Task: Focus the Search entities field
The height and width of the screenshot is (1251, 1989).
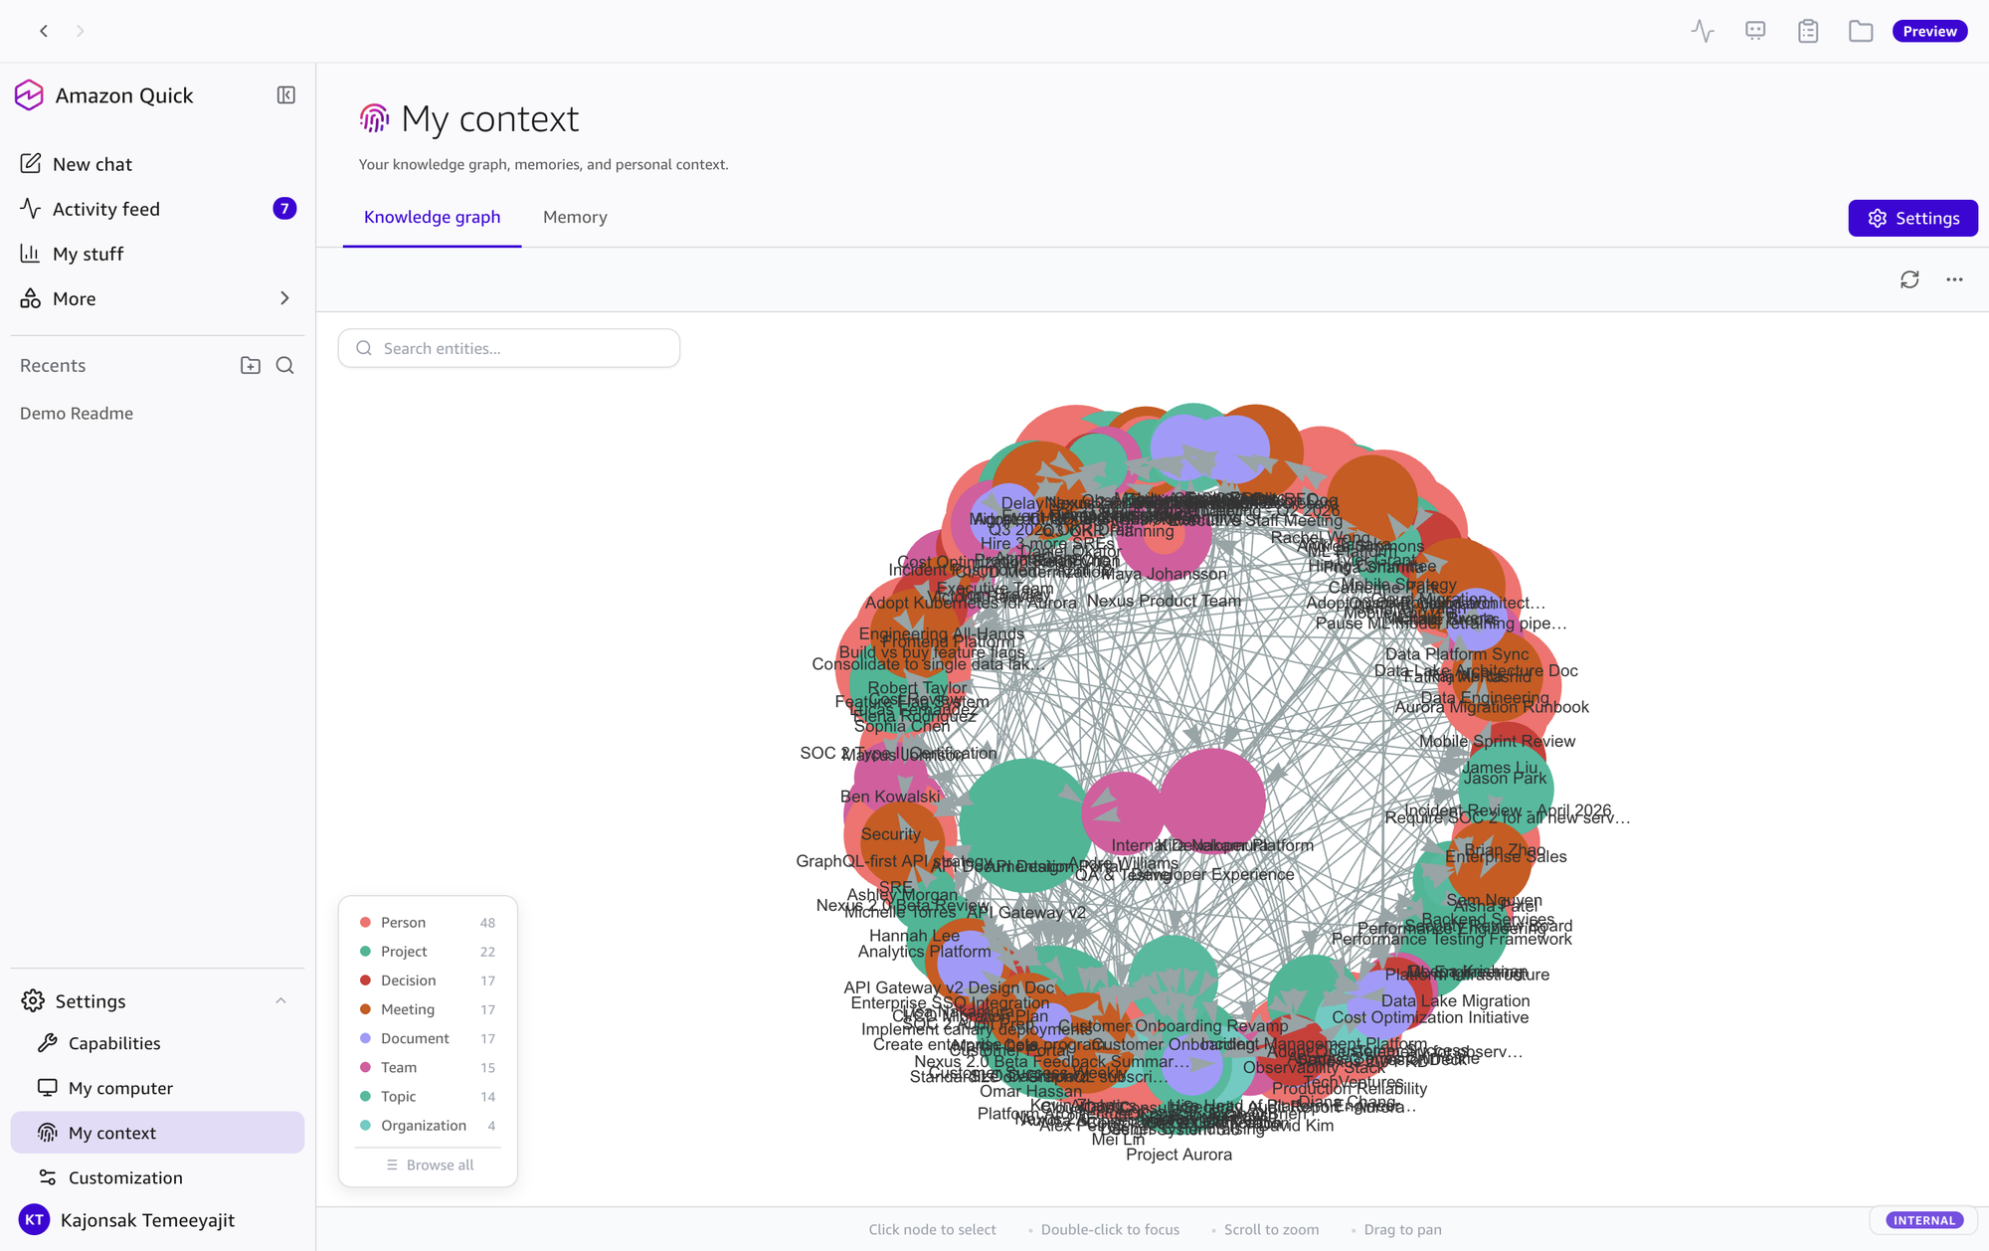Action: pyautogui.click(x=509, y=348)
